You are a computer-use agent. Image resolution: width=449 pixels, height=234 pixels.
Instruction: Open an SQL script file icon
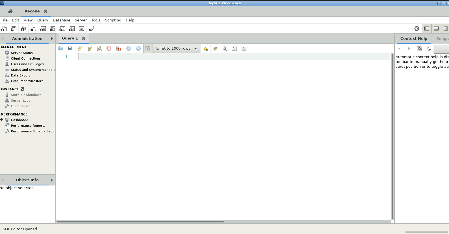click(14, 29)
